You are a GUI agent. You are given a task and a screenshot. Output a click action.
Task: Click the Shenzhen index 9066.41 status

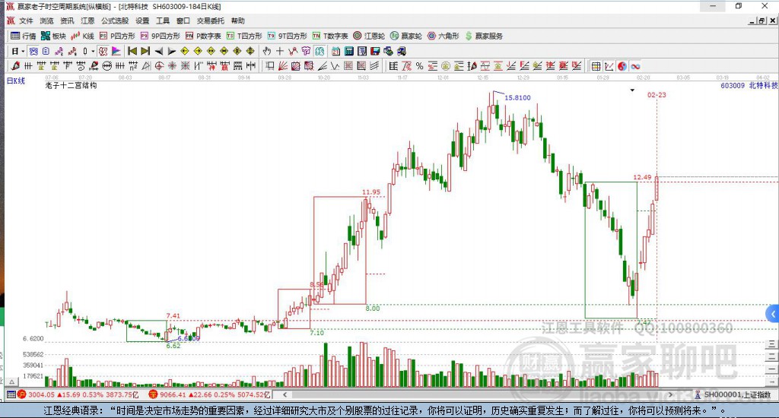point(209,394)
